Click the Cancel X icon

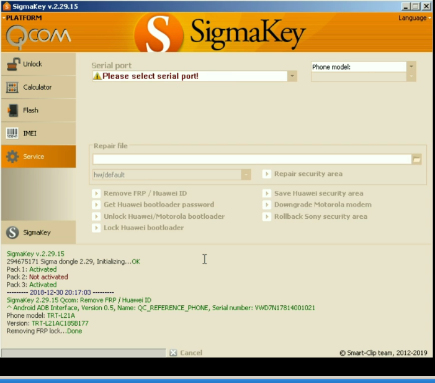173,353
